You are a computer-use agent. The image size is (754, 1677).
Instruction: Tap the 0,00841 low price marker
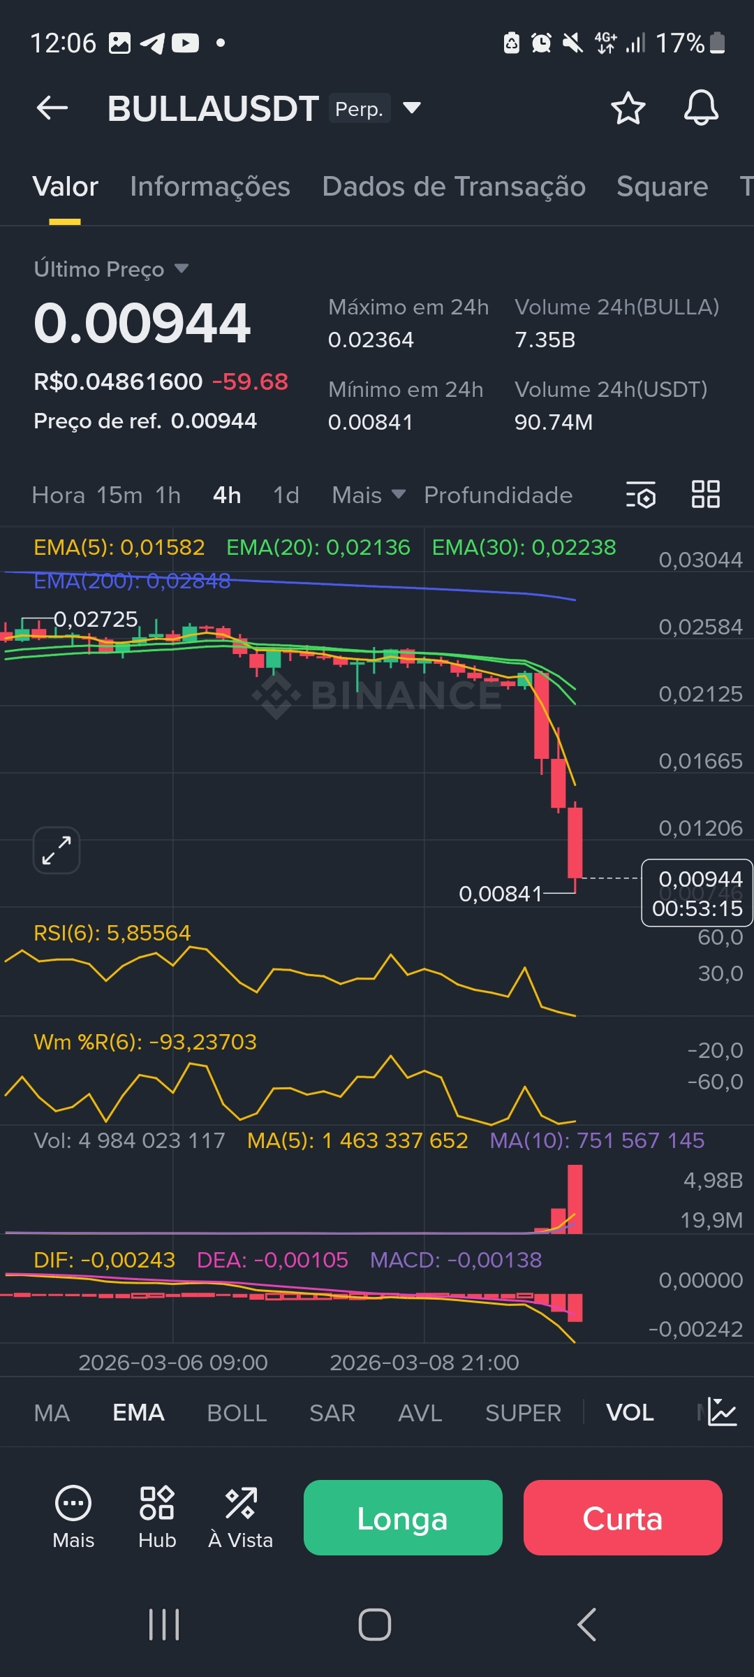tap(500, 894)
